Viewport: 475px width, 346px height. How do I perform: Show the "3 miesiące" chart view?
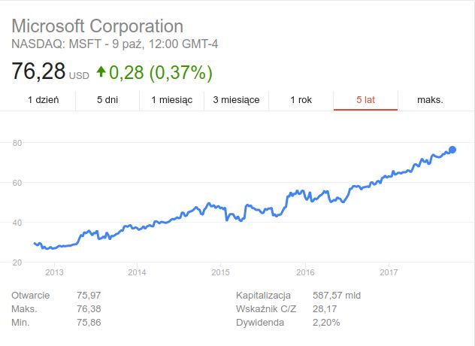236,99
